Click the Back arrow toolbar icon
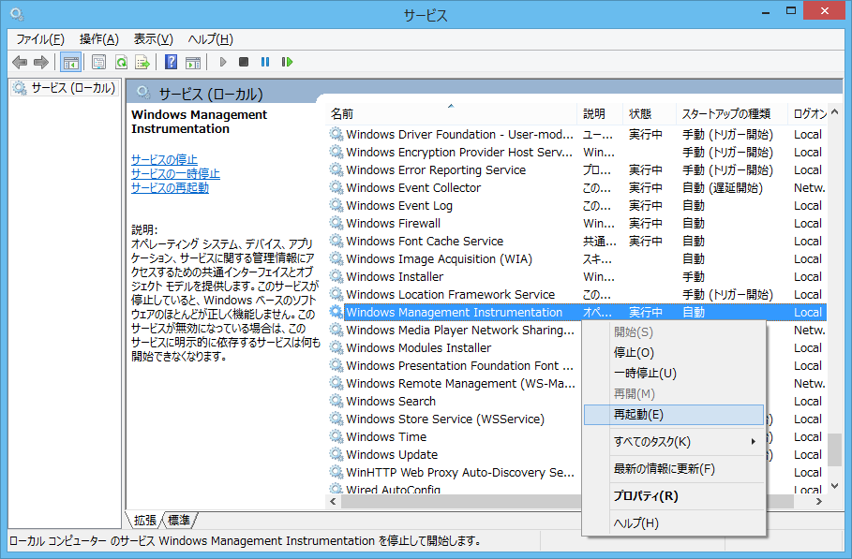852x559 pixels. click(20, 63)
